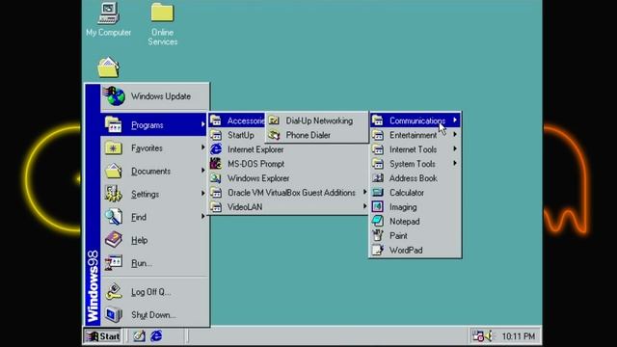Expand the Favorites submenu arrow
Image resolution: width=617 pixels, height=347 pixels.
click(203, 147)
